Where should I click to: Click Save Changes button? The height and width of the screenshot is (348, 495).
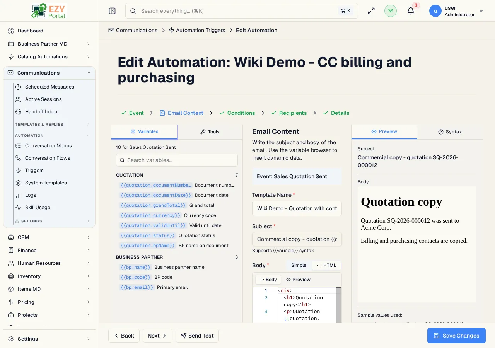(x=456, y=336)
